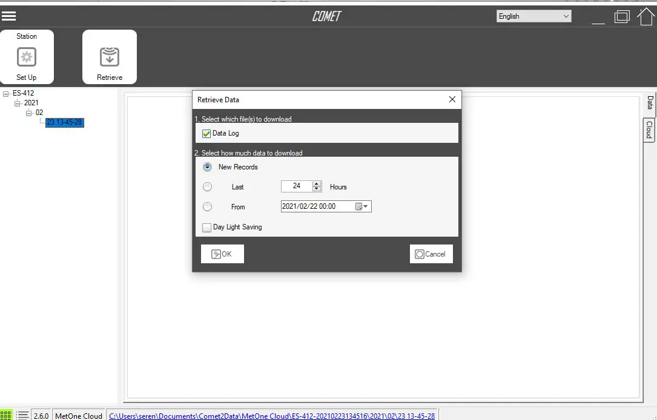Increase Hours using the up stepper arrow

(x=317, y=183)
